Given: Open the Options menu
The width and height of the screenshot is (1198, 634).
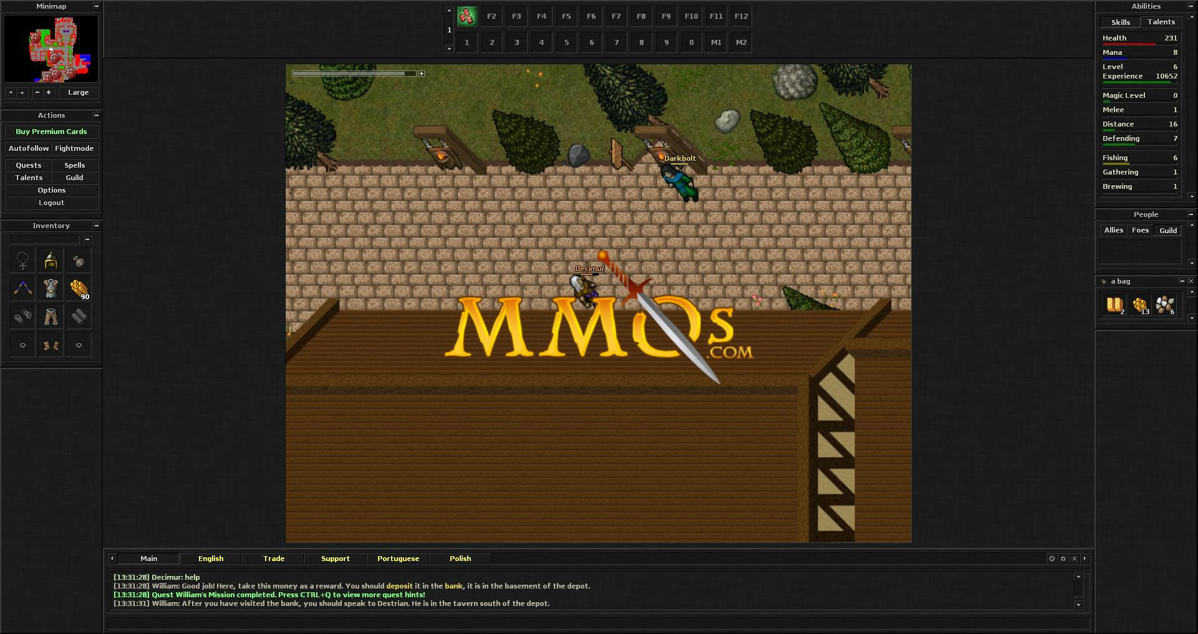Looking at the screenshot, I should coord(51,190).
